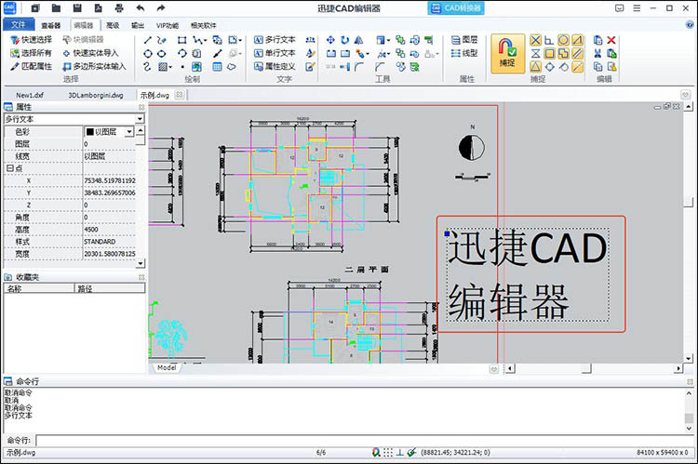Toggle the perpendicular angle snap option

pos(549,41)
